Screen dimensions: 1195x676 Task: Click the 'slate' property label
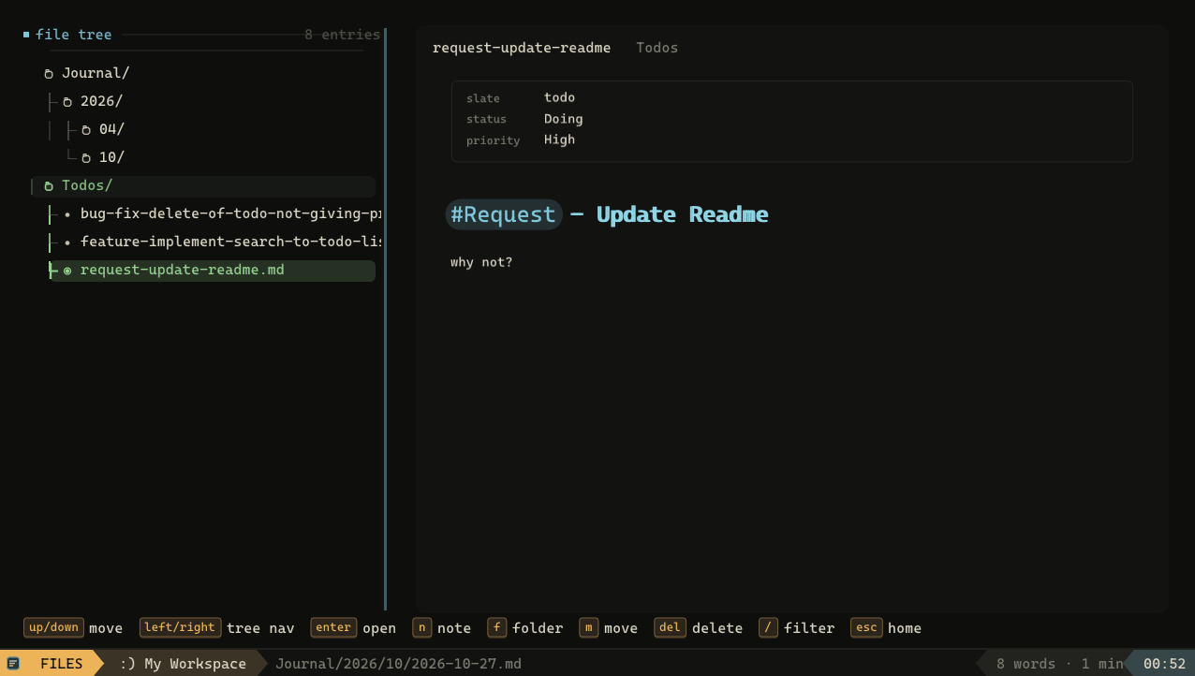483,98
